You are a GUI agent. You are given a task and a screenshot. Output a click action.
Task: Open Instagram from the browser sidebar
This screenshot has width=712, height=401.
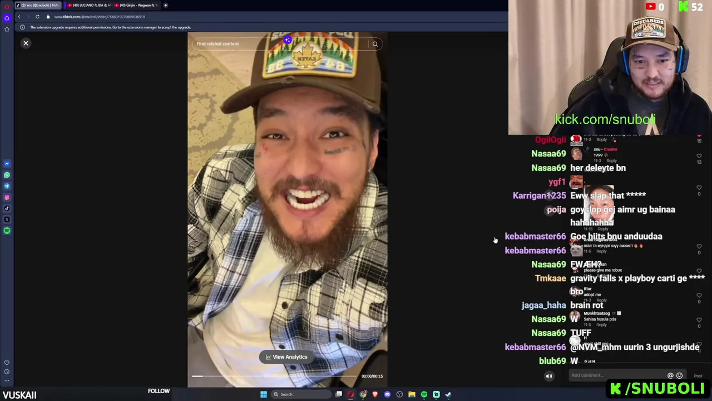pos(7,197)
